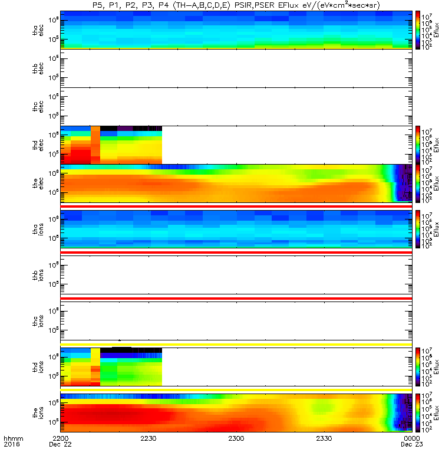
Task: Click the color bar beside the 'the elec' panel
Action: 418,183
